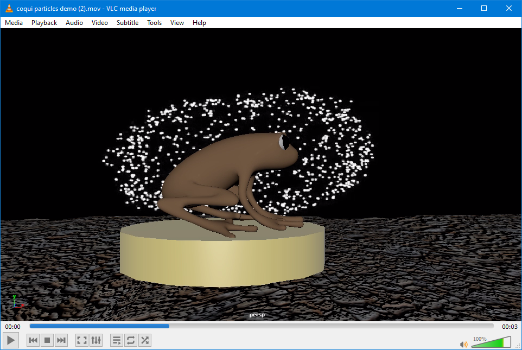
Task: Open the Playback menu
Action: point(44,23)
